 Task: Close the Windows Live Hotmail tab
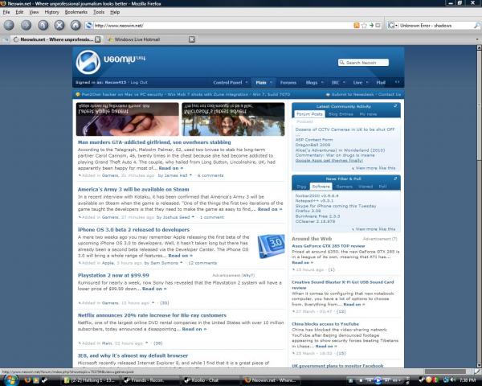click(191, 39)
